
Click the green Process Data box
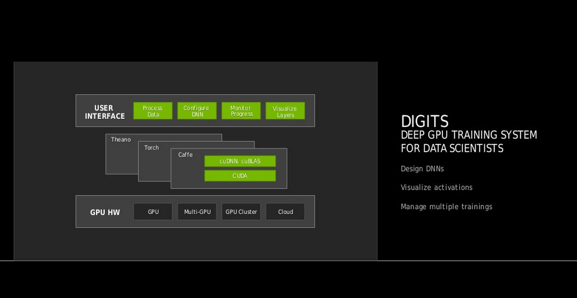tap(153, 111)
